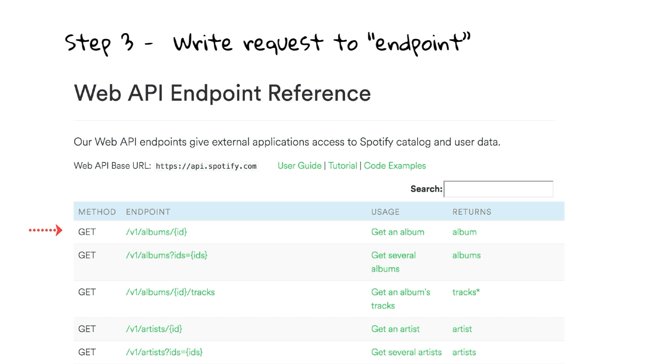Sort by the METHOD column header

coord(97,212)
